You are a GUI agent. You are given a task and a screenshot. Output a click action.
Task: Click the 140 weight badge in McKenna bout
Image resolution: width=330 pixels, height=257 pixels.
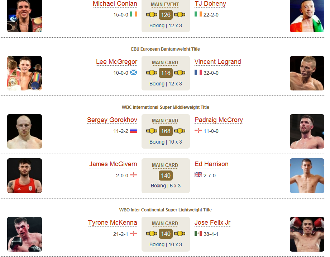click(166, 234)
